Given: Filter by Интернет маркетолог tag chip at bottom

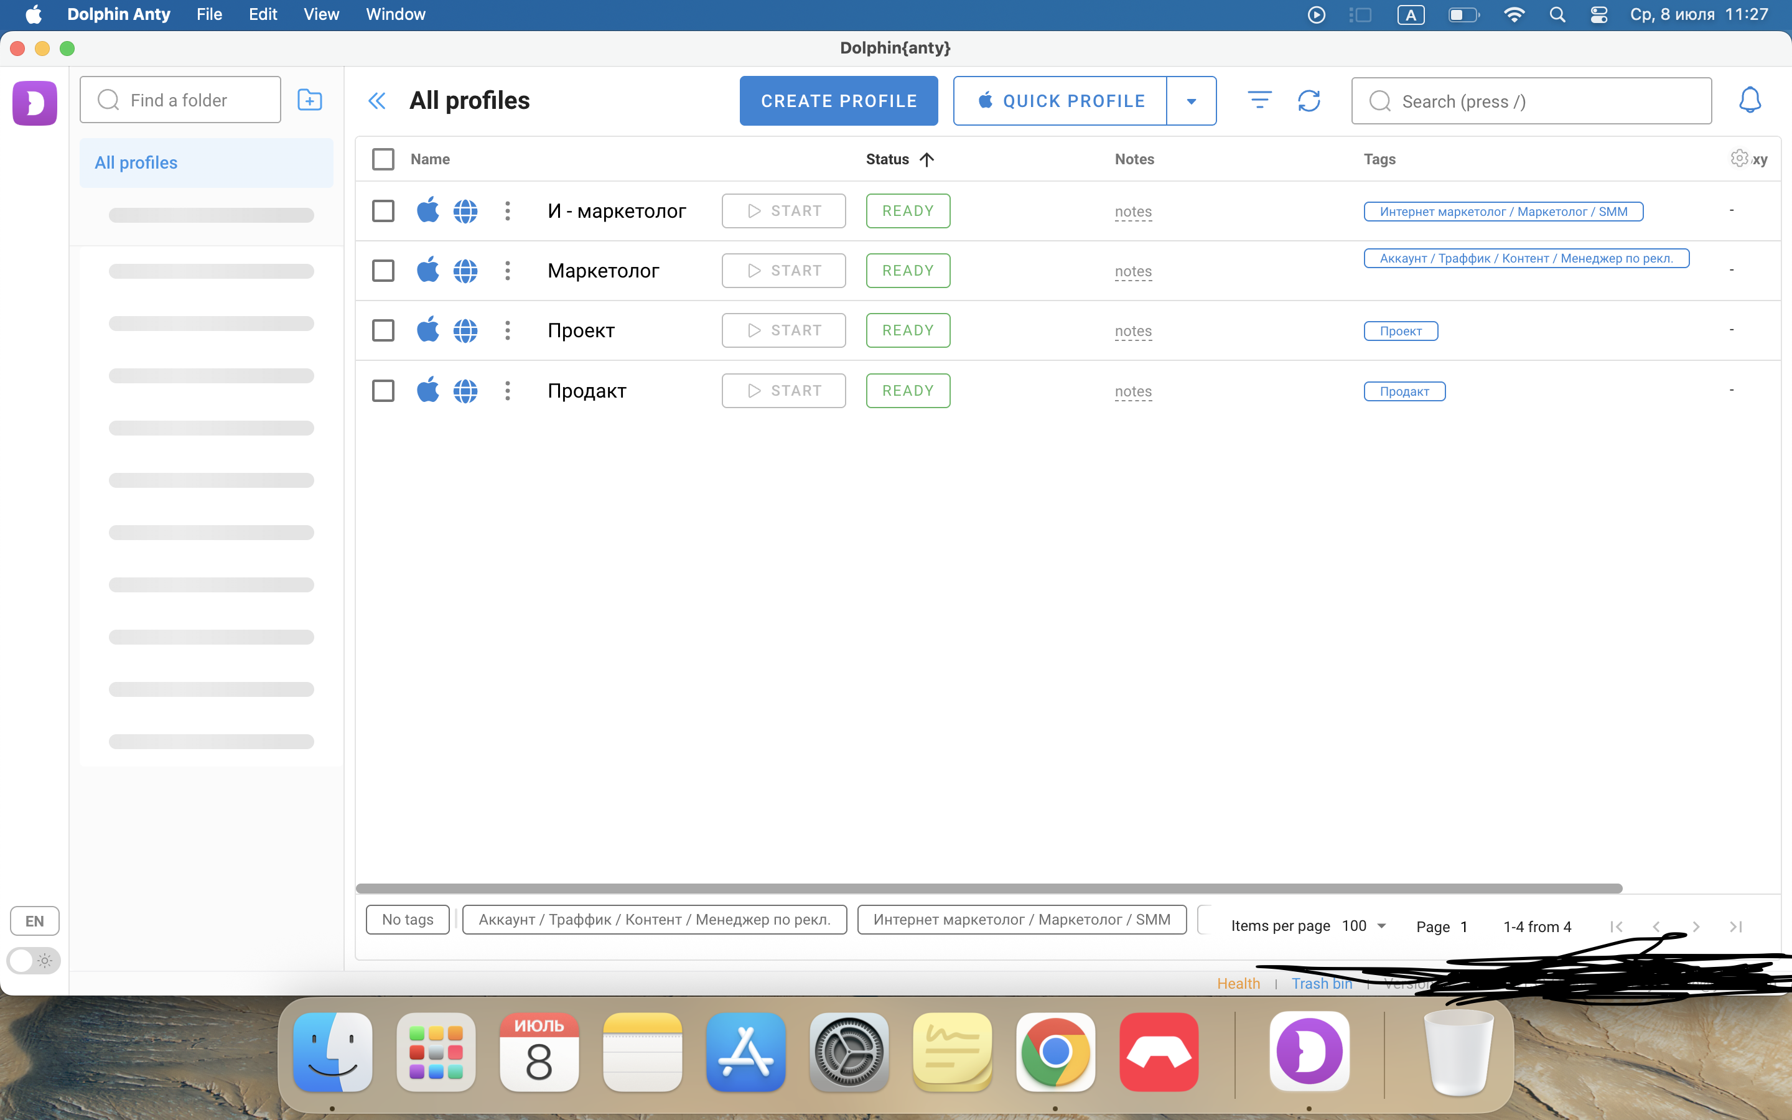Looking at the screenshot, I should pos(1022,920).
